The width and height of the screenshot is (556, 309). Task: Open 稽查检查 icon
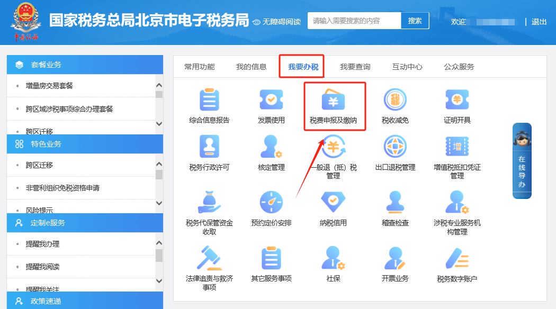[395, 202]
